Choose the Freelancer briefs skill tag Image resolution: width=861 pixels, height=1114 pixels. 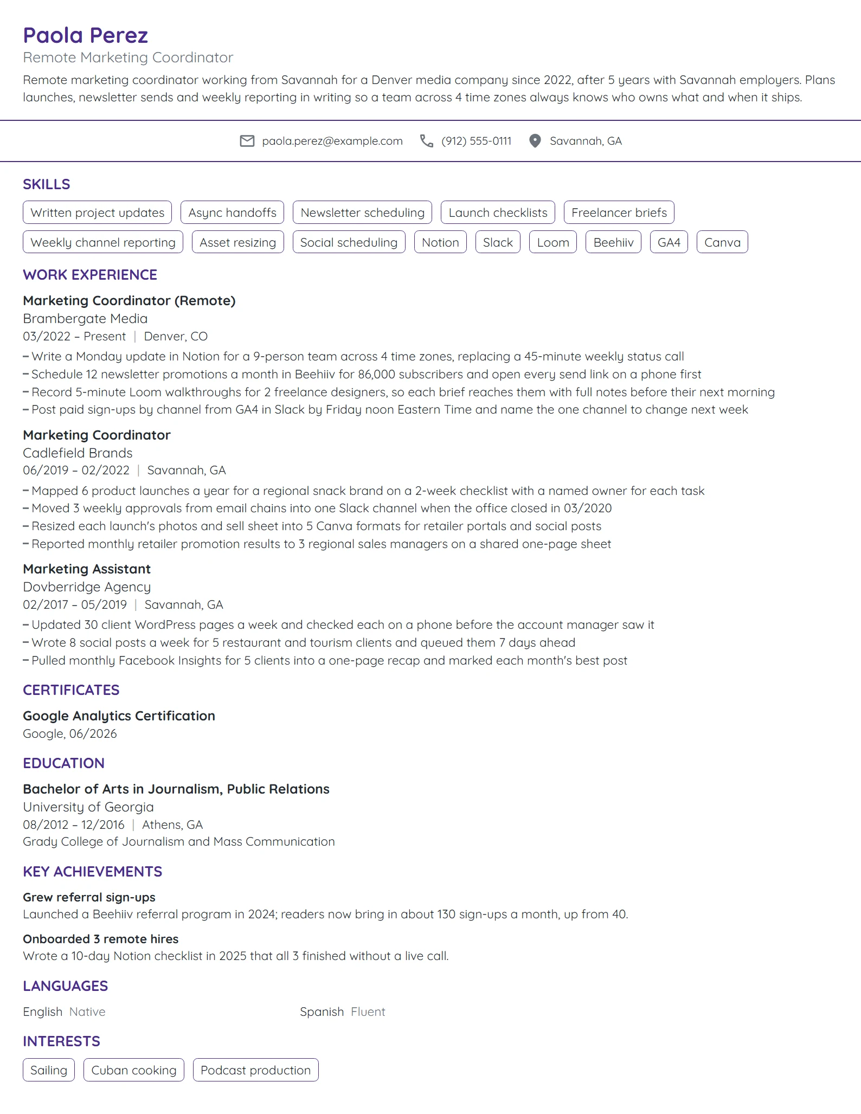click(x=619, y=213)
